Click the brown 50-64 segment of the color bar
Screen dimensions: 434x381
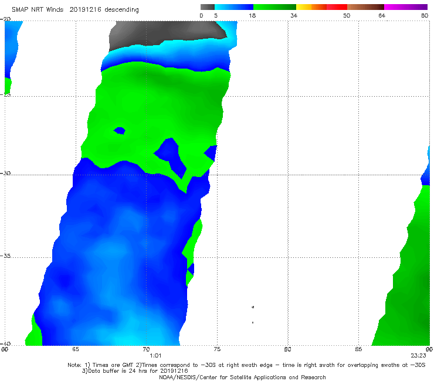[365, 7]
